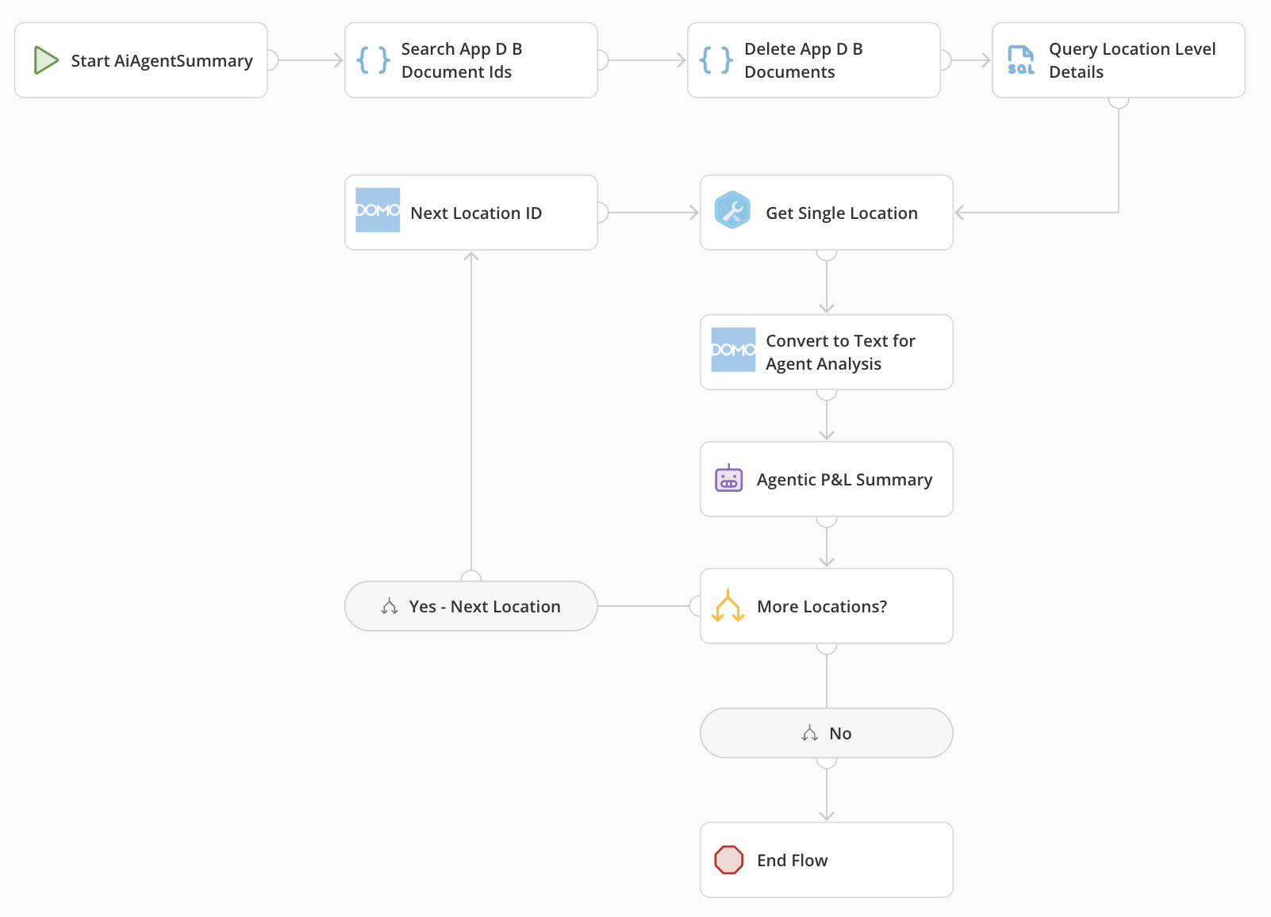
Task: Select the No branch pill
Action: point(826,733)
